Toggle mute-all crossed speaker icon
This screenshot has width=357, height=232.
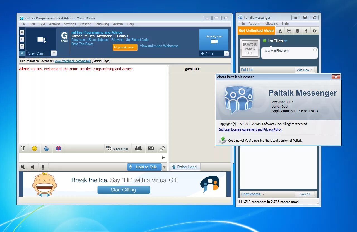tap(23, 167)
